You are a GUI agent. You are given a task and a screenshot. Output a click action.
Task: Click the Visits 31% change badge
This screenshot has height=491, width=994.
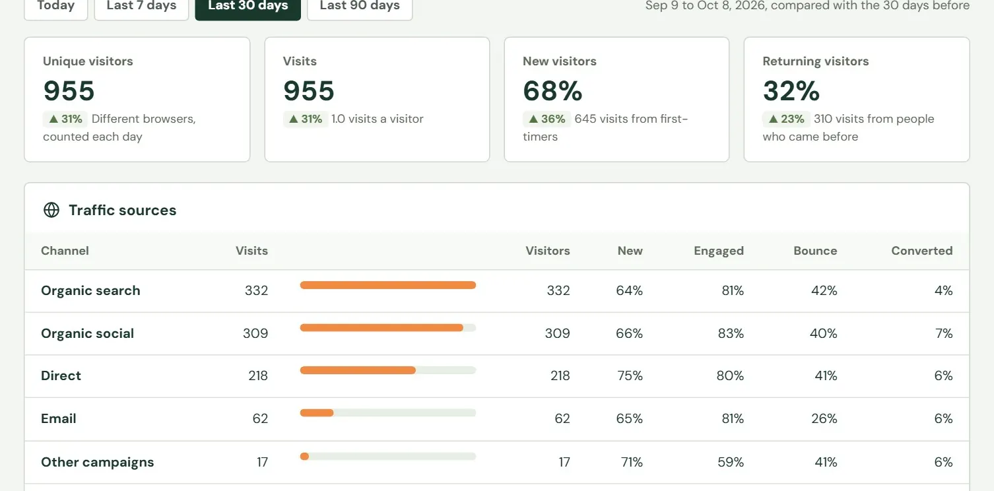(306, 119)
